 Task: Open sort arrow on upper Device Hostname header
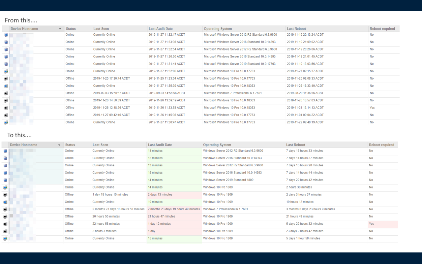coord(60,29)
